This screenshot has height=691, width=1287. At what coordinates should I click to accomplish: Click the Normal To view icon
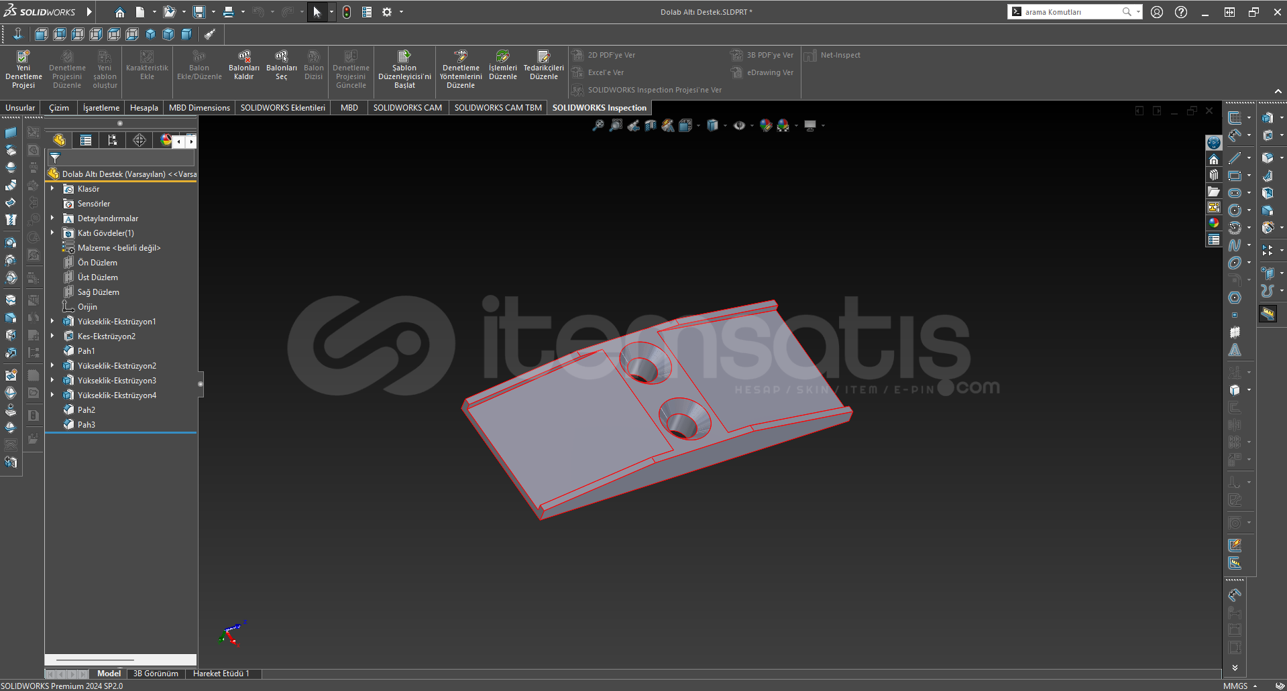coord(17,34)
